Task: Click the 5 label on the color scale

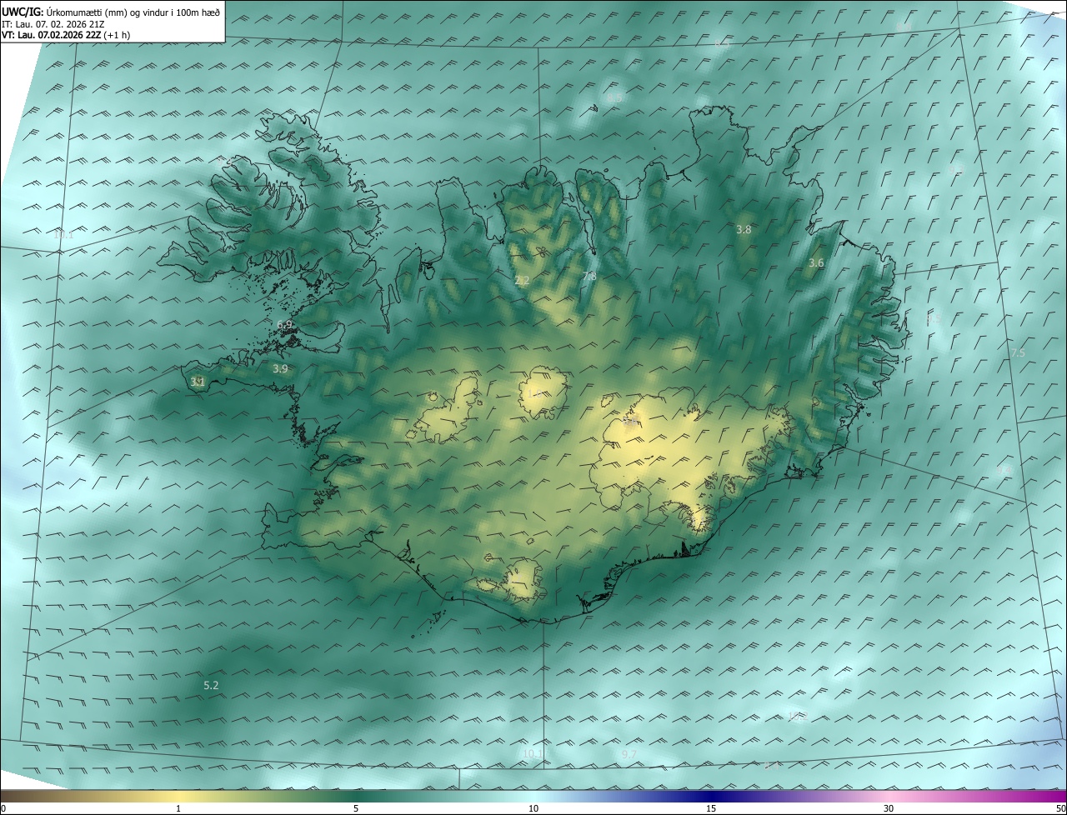Action: coord(356,809)
